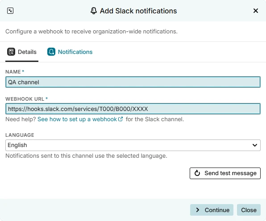Image resolution: width=266 pixels, height=221 pixels.
Task: Focus the Webhook URL input field
Action: coord(133,109)
